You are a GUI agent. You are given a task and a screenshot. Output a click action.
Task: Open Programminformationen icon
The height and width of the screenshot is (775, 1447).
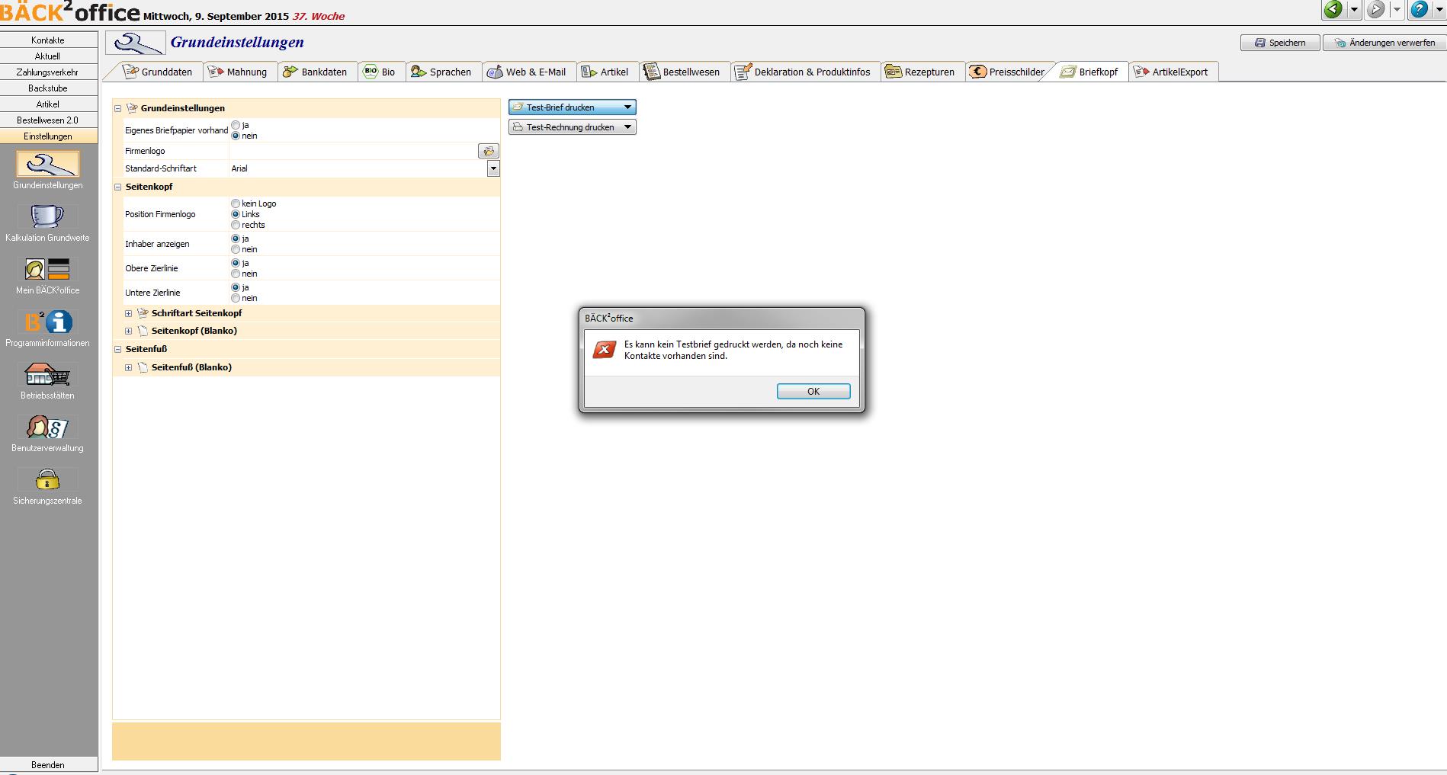47,322
